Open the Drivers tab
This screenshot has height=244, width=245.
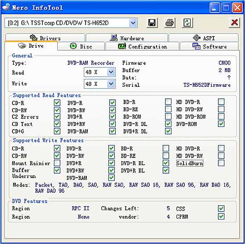coord(45,38)
